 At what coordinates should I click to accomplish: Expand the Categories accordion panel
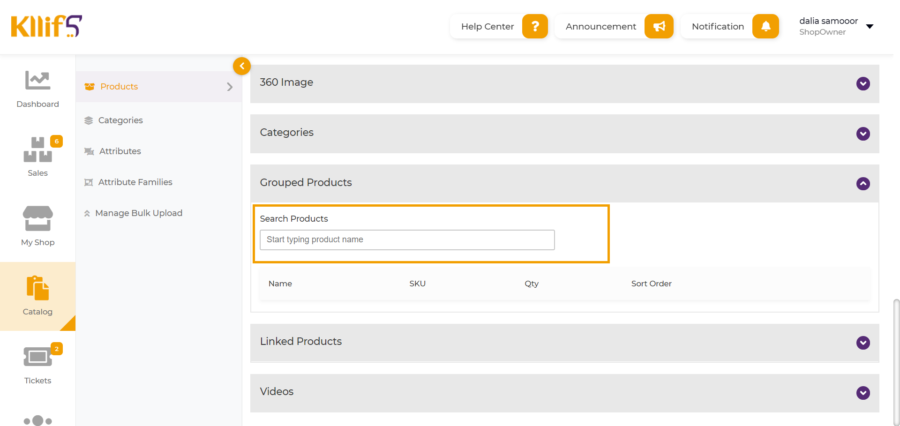point(863,134)
